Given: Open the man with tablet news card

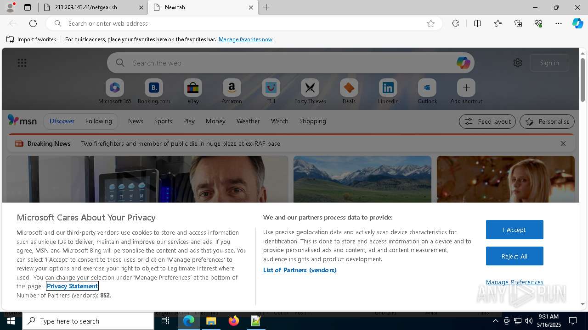Looking at the screenshot, I should (x=147, y=179).
